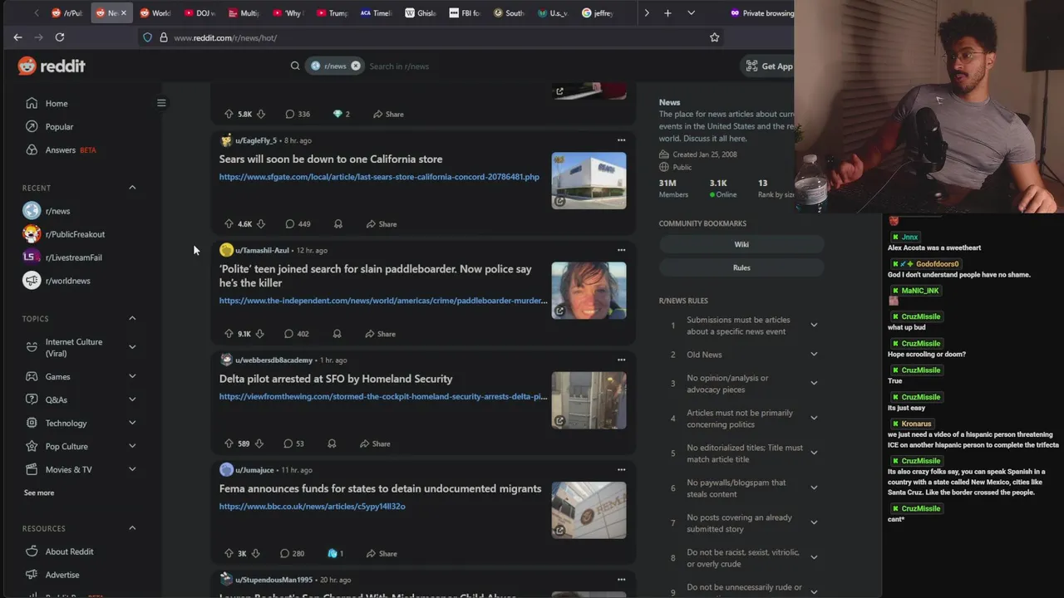This screenshot has width=1064, height=598.
Task: Open the 449 comments on the Sears post
Action: click(x=298, y=224)
